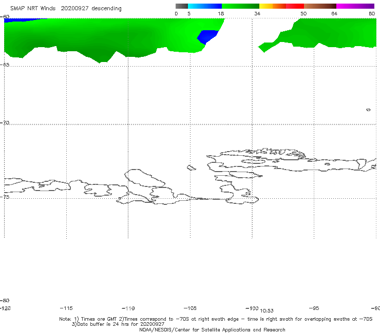The width and height of the screenshot is (380, 333).
Task: Click the longitude label '-110'
Action: pyautogui.click(x=128, y=308)
